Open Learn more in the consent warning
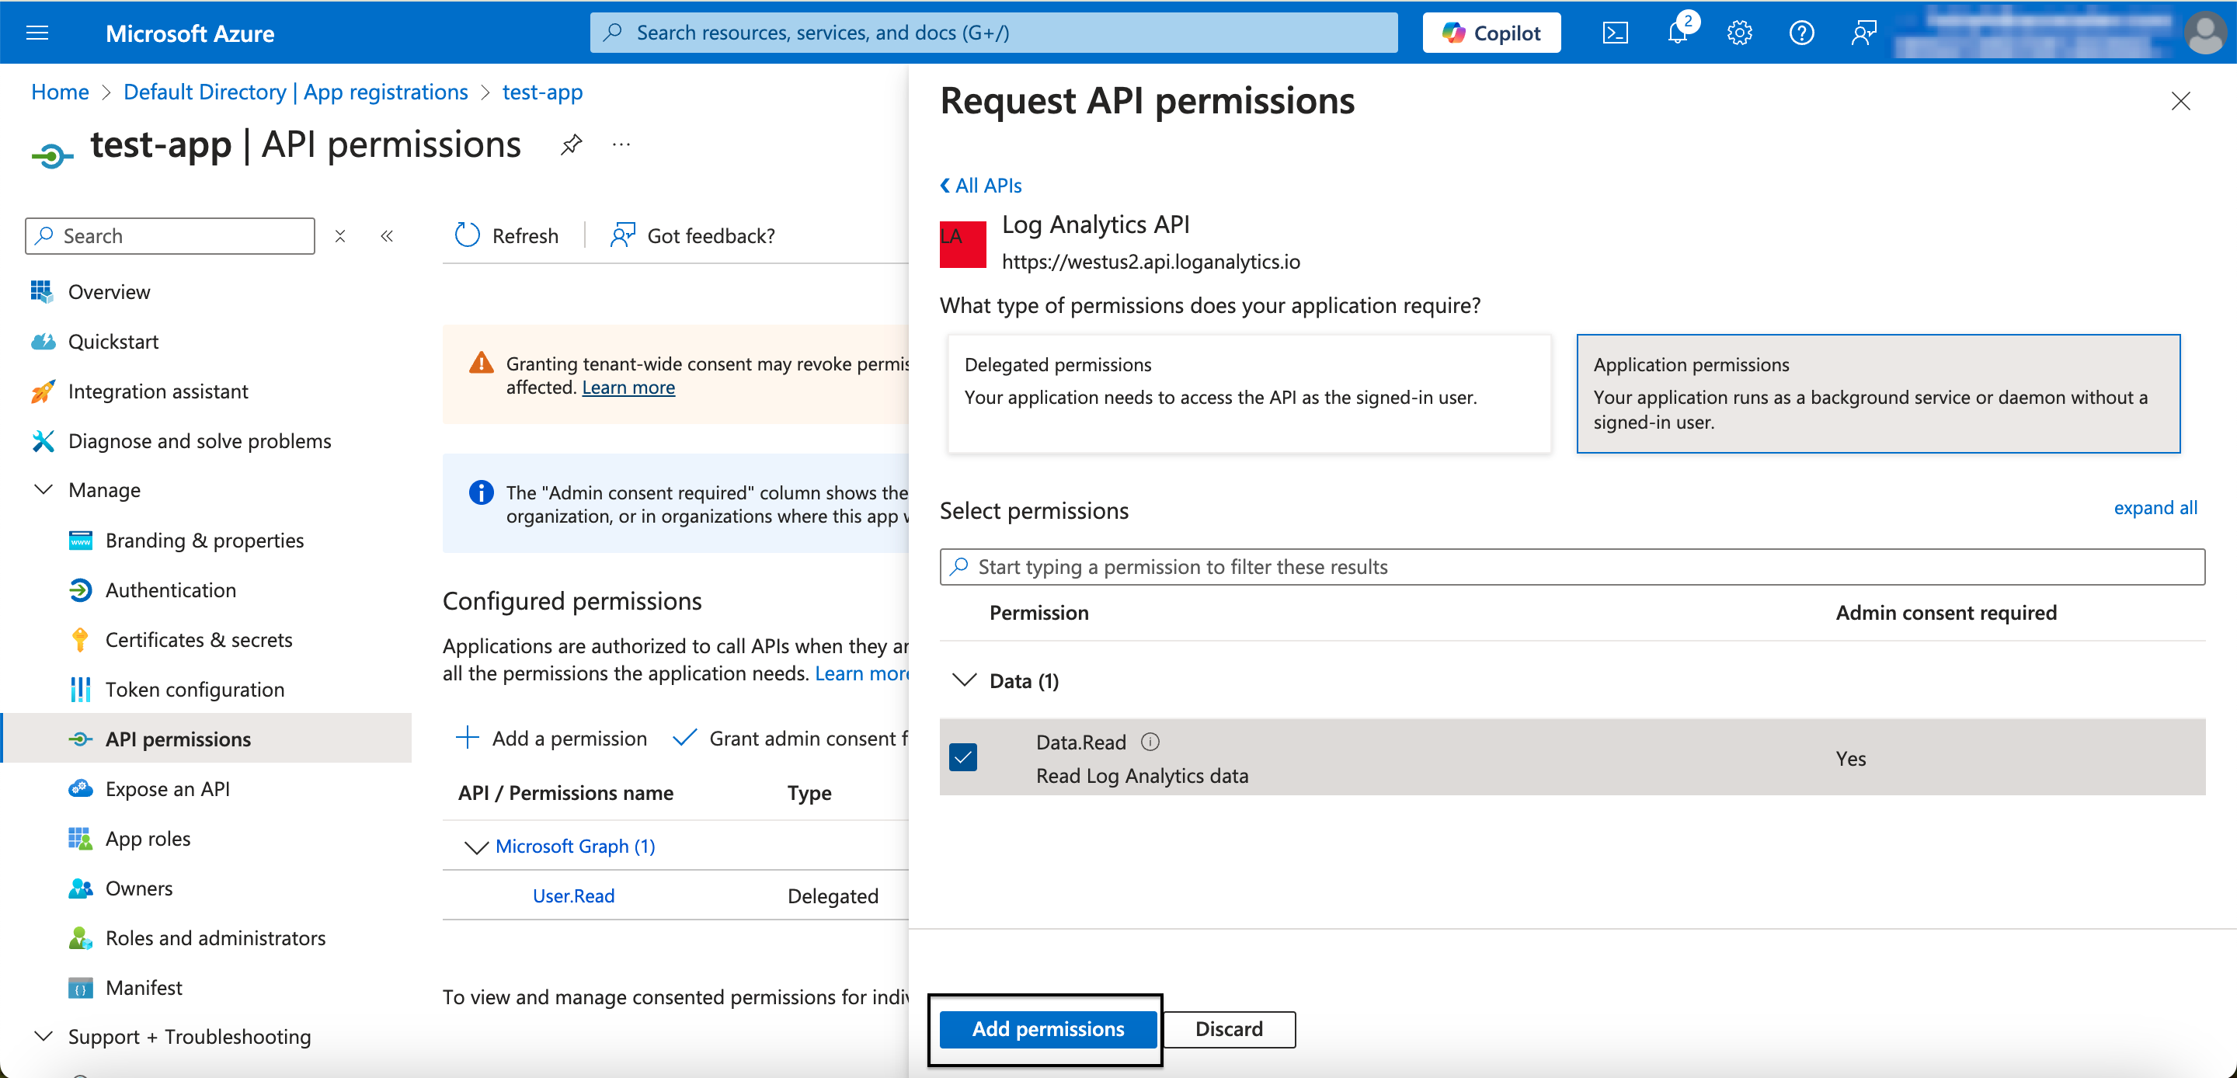The height and width of the screenshot is (1078, 2237). point(628,388)
